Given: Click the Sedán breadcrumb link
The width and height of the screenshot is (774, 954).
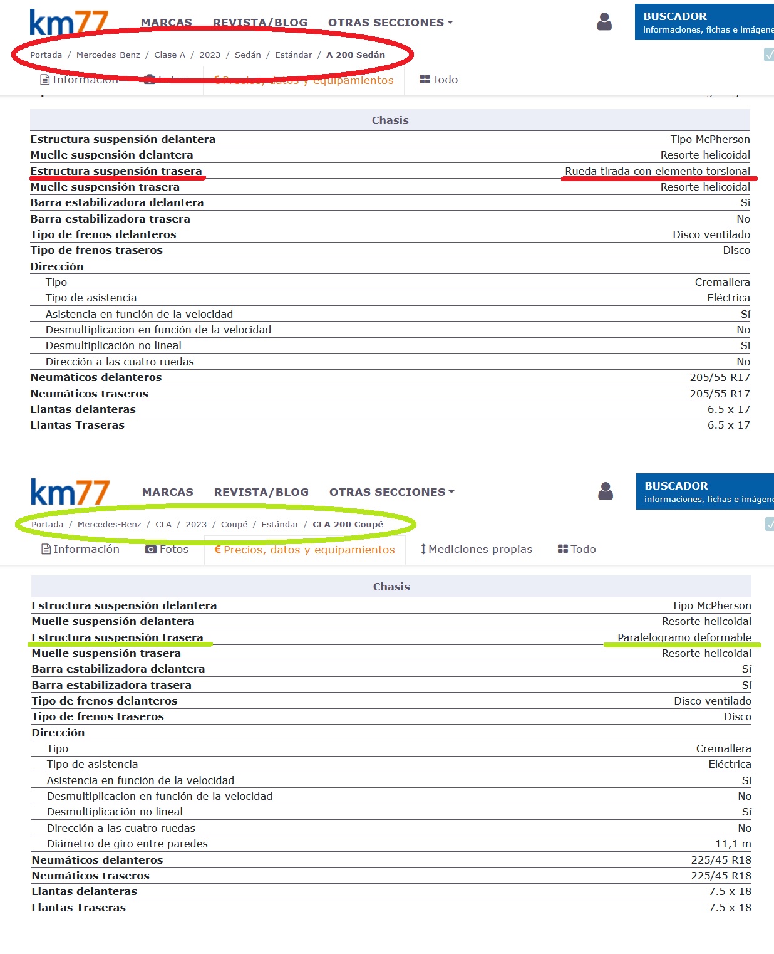Looking at the screenshot, I should pyautogui.click(x=248, y=55).
